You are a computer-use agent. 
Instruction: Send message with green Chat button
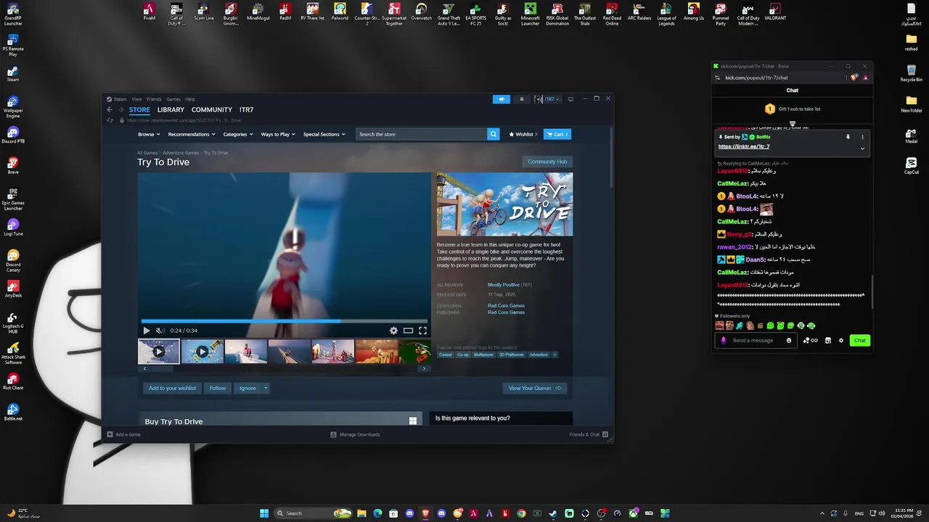(x=859, y=341)
